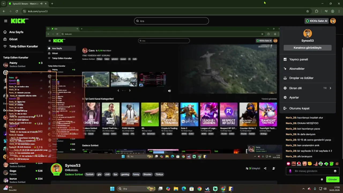
Task: Reload the browser page
Action: [17, 11]
